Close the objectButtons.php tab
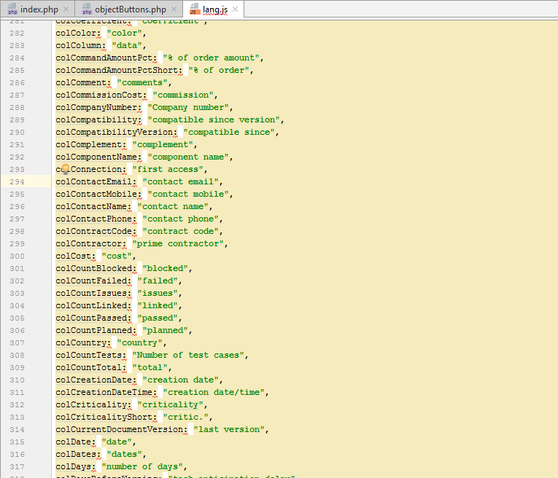This screenshot has height=478, width=558. tap(172, 9)
